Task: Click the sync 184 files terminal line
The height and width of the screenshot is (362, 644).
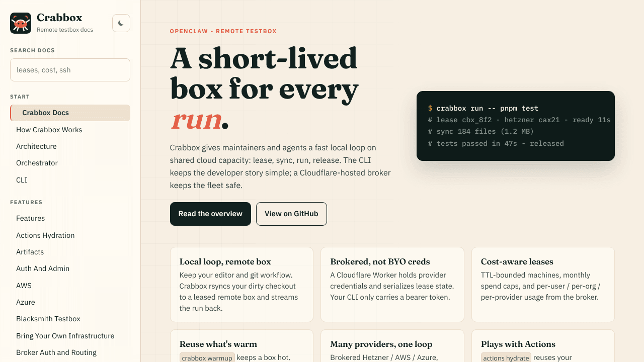Action: [x=480, y=131]
